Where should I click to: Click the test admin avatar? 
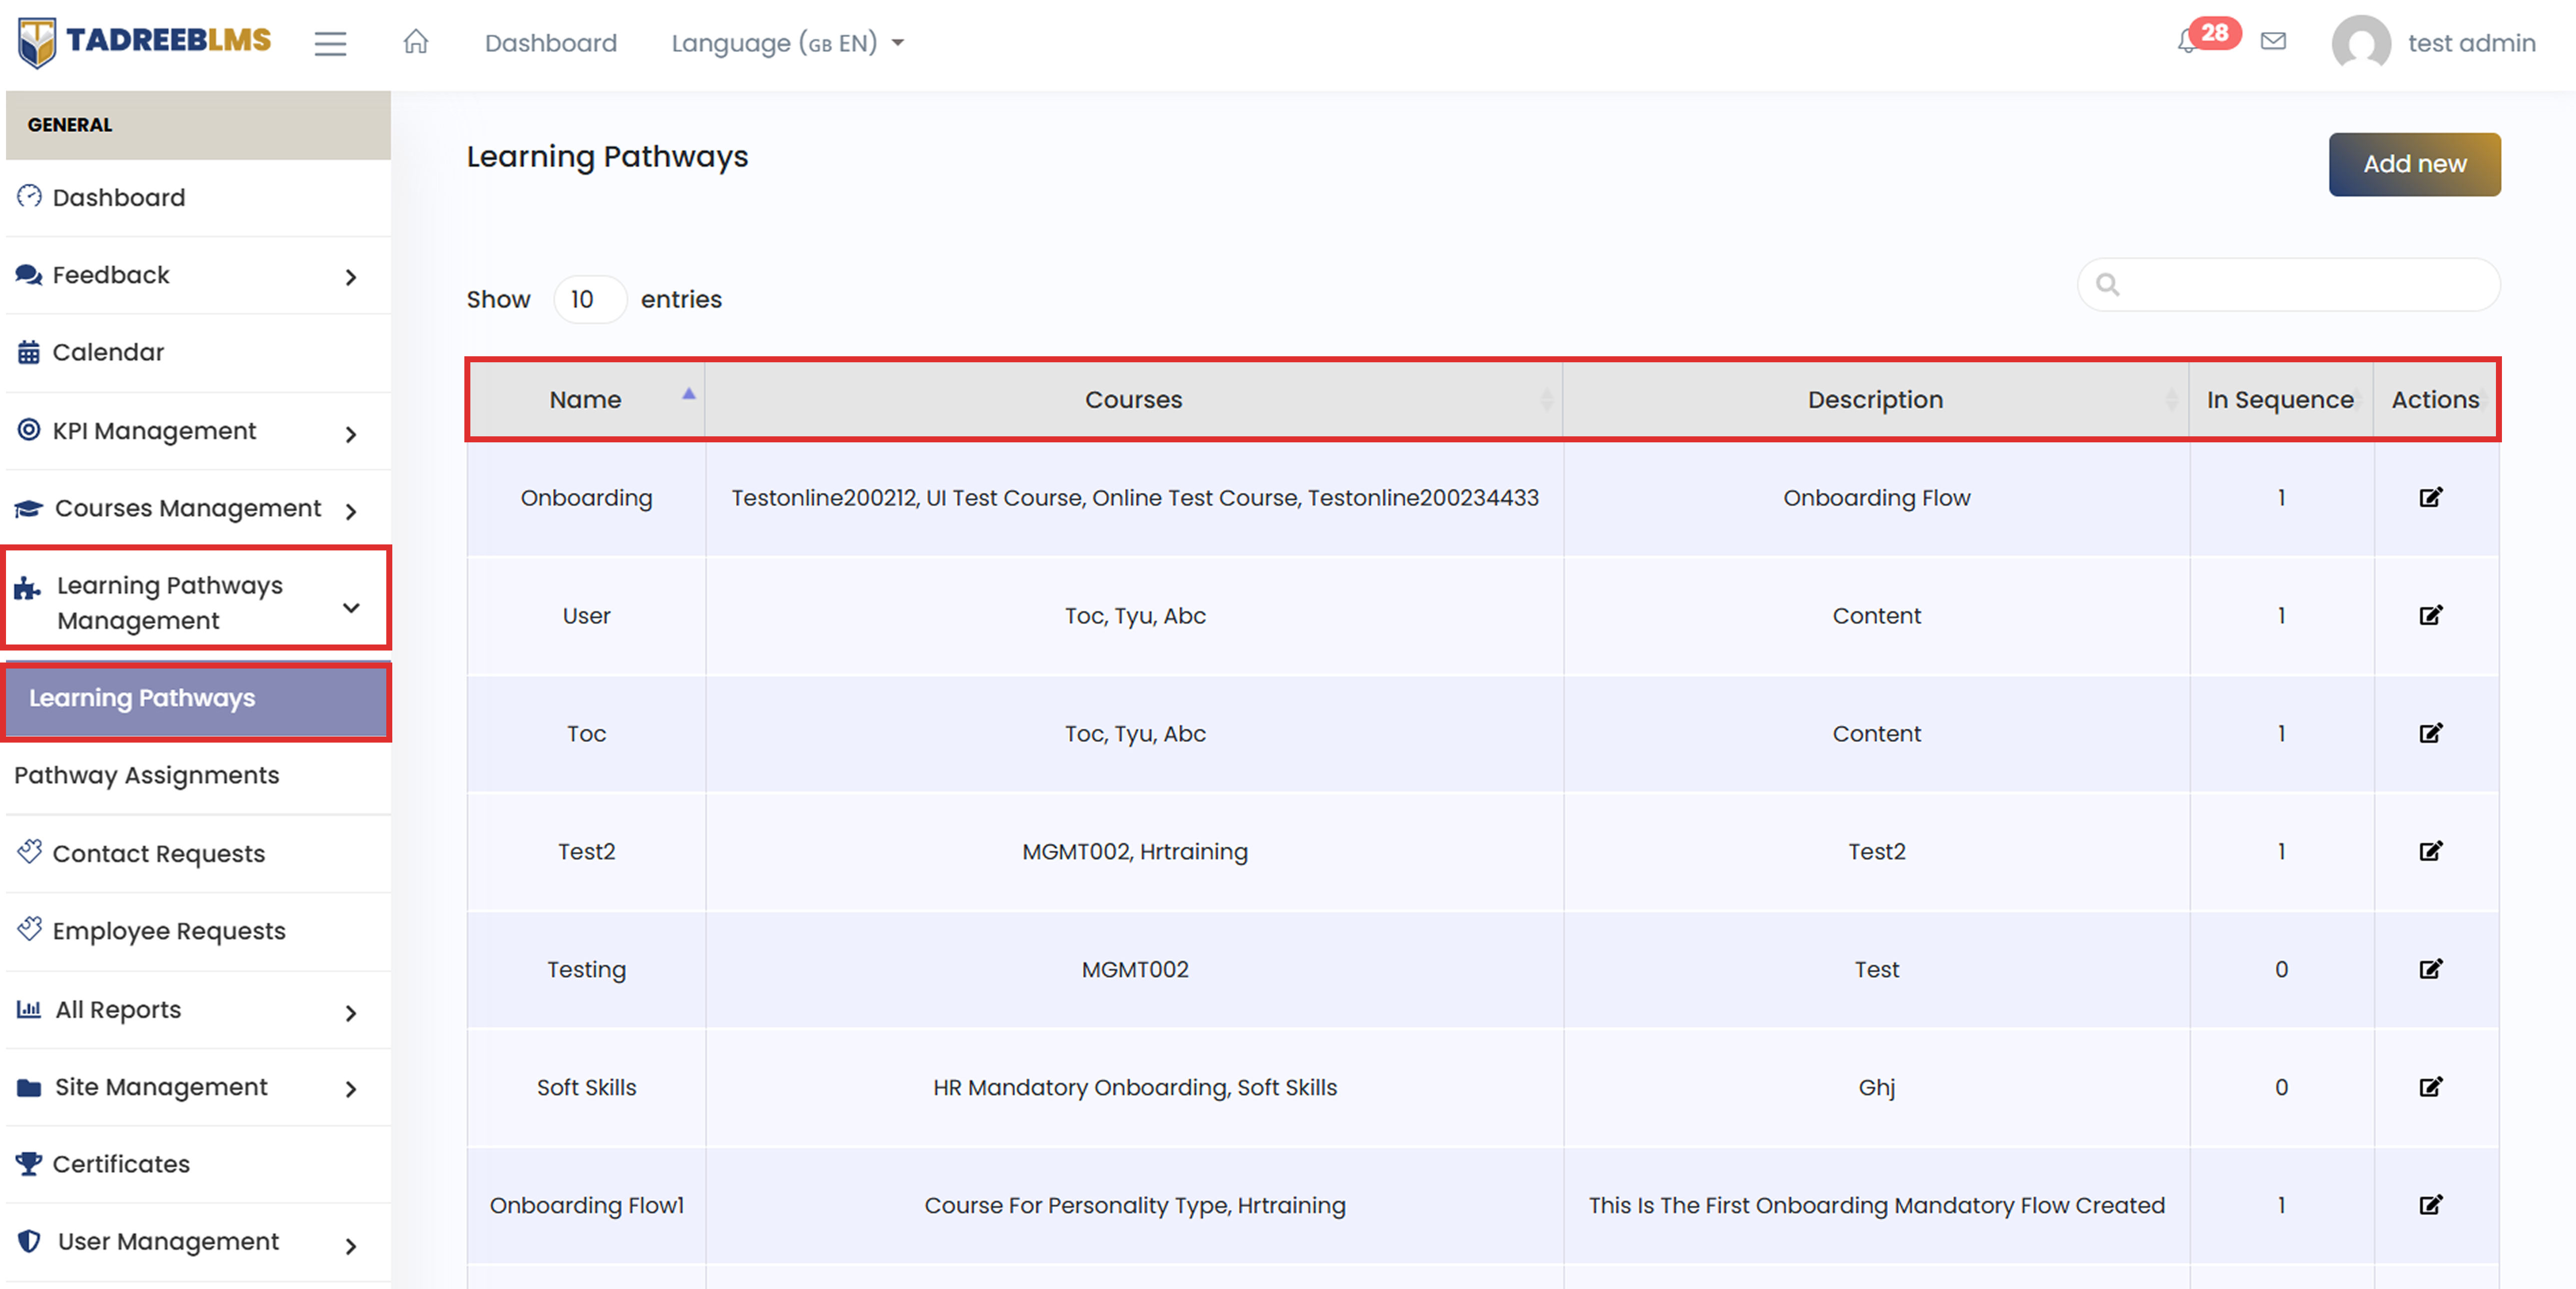[x=2361, y=43]
